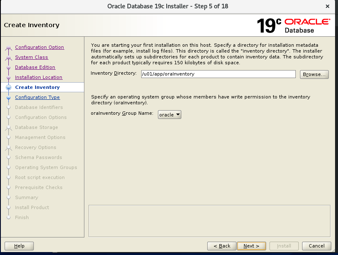
Task: Click the Summary step label
Action: click(26, 197)
